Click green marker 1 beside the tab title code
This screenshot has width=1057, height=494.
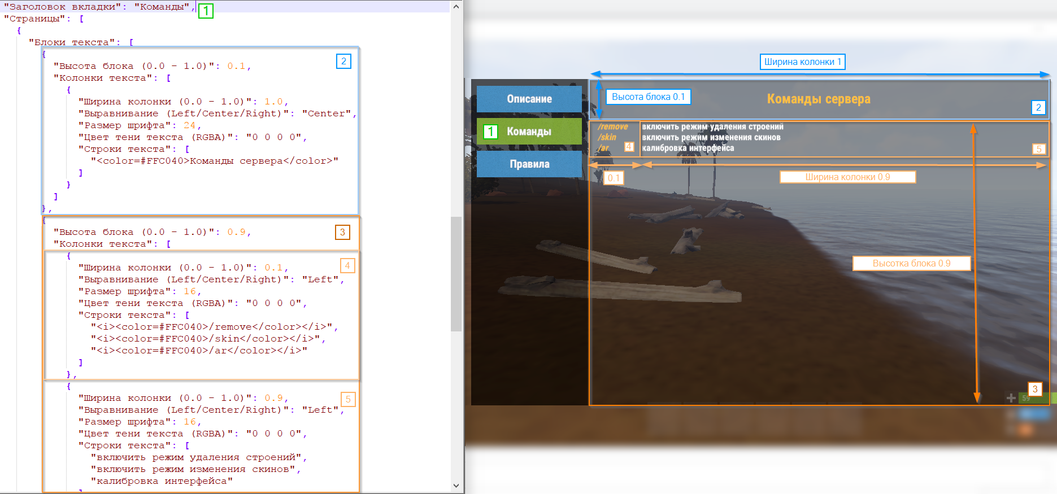[206, 11]
